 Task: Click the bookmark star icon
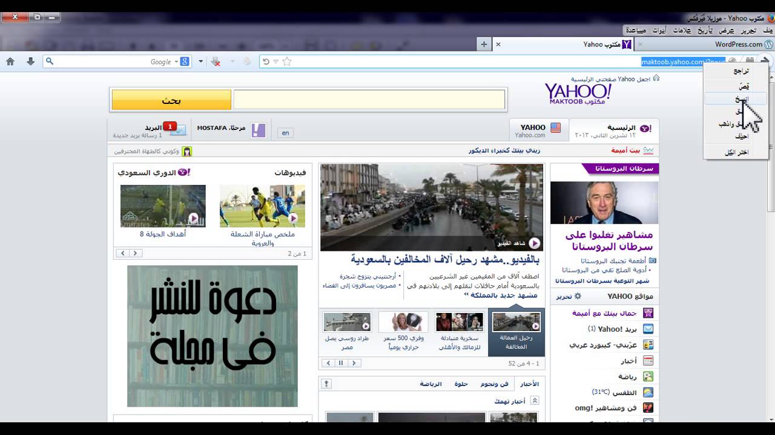(287, 62)
